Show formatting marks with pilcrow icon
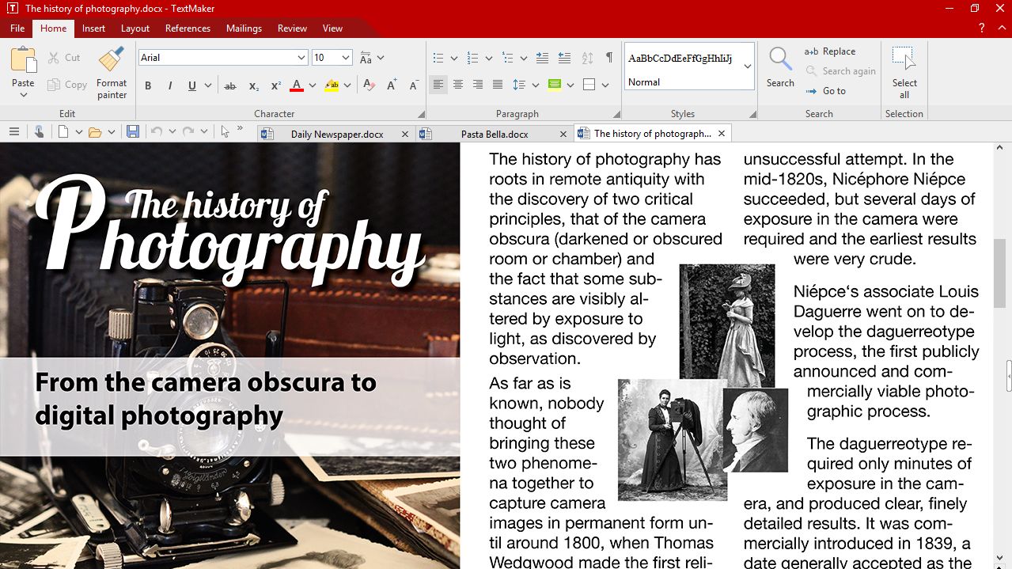This screenshot has width=1012, height=569. pos(609,58)
